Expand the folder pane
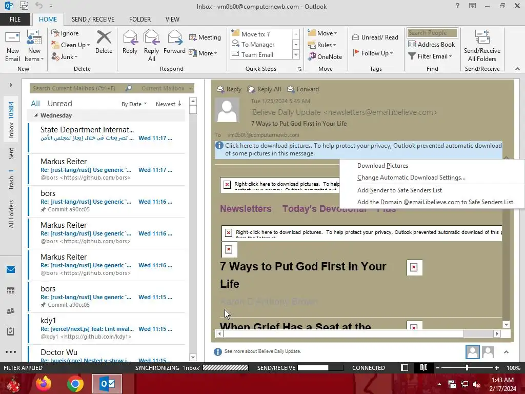This screenshot has height=394, width=525. tap(11, 85)
